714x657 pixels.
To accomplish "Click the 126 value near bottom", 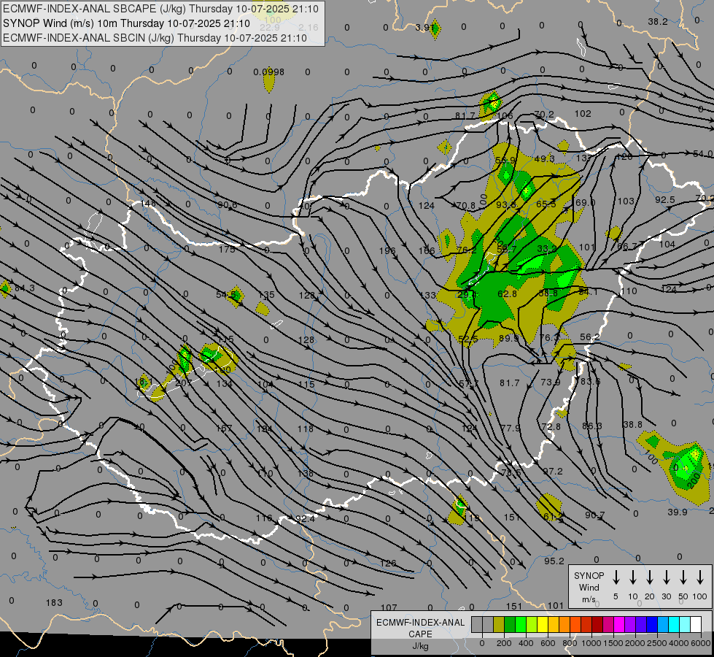I will tap(388, 564).
